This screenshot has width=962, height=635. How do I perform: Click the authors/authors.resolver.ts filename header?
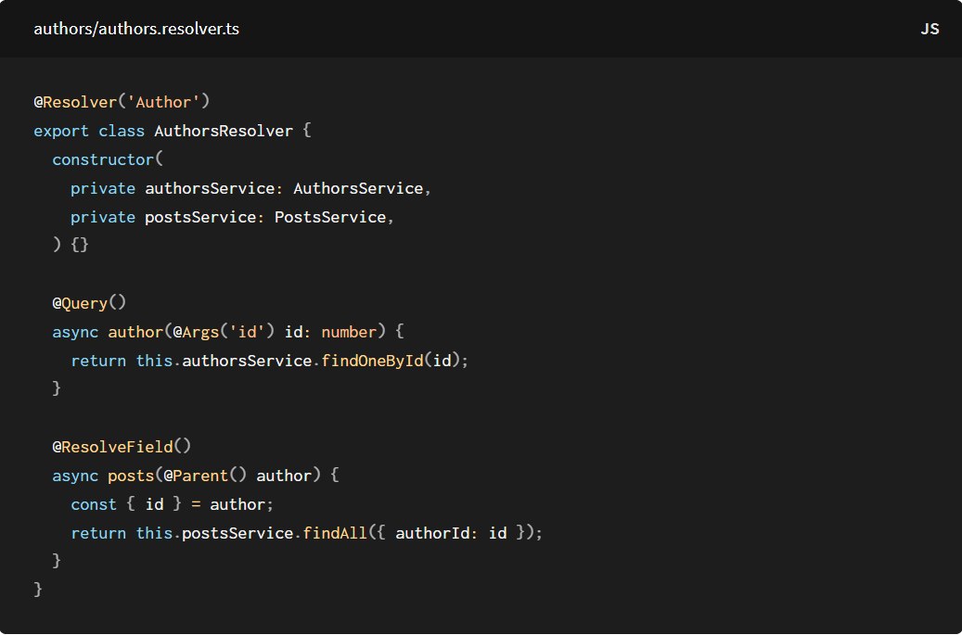pyautogui.click(x=136, y=29)
